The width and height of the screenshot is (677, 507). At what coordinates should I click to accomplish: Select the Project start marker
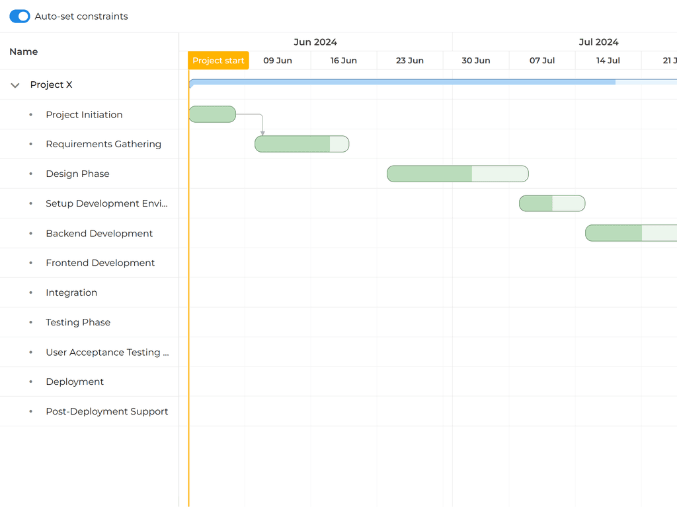pos(218,60)
